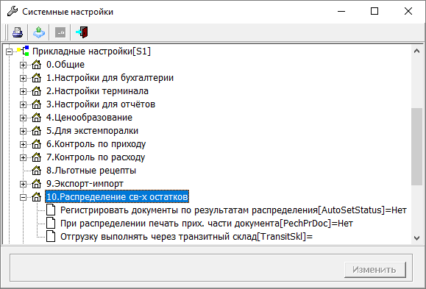Click the exit door icon
The width and height of the screenshot is (426, 289).
(82, 32)
